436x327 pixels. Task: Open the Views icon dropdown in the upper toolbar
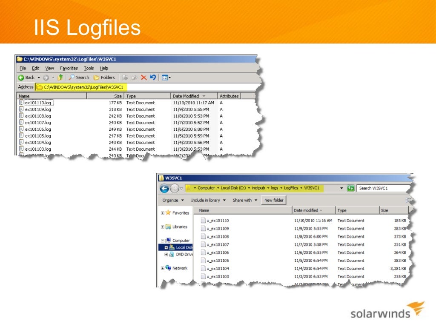coord(166,77)
